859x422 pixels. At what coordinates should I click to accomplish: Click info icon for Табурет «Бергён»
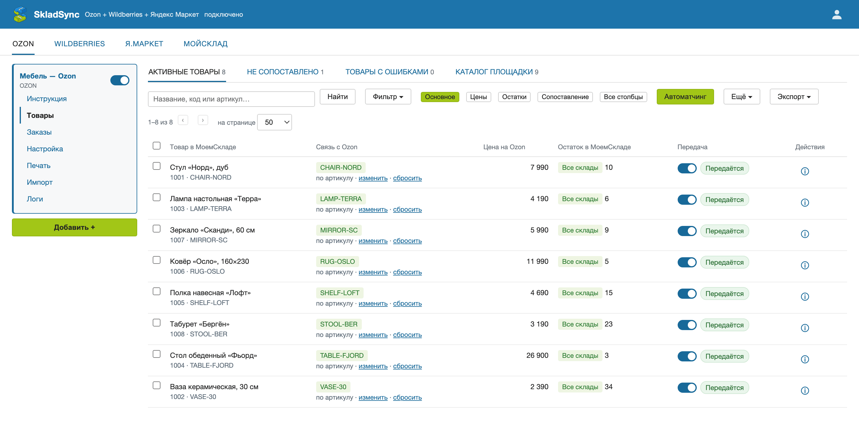pyautogui.click(x=804, y=328)
